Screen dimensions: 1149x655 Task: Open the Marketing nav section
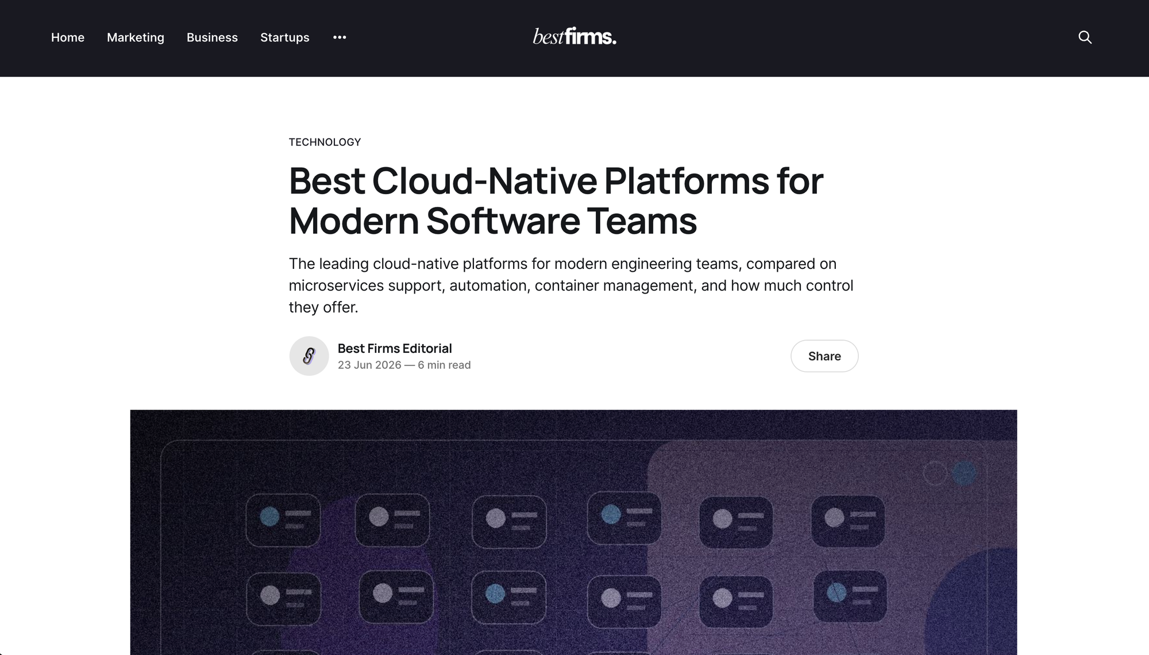tap(136, 37)
